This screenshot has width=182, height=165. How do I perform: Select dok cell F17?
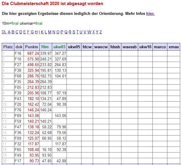click(x=19, y=161)
